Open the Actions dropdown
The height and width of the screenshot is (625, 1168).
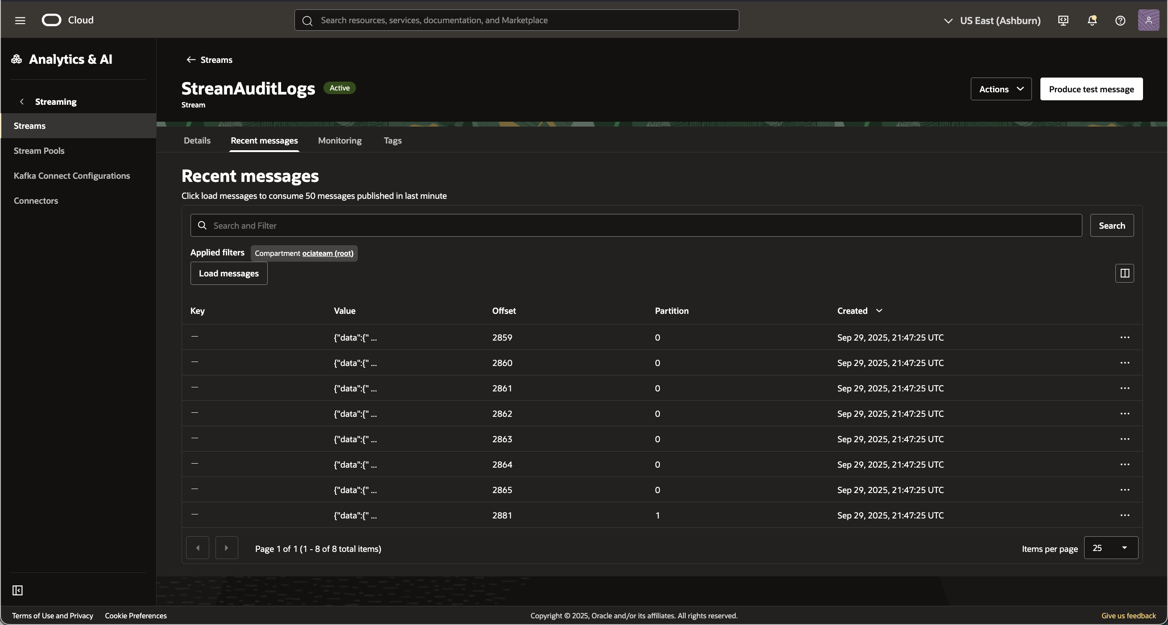[x=1001, y=89]
